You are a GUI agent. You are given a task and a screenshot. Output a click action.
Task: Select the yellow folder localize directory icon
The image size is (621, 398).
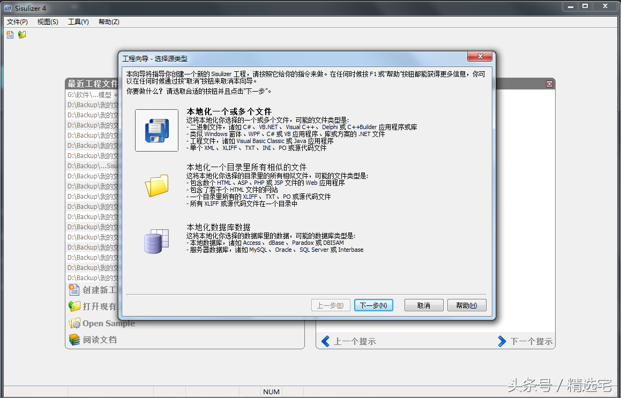(157, 185)
